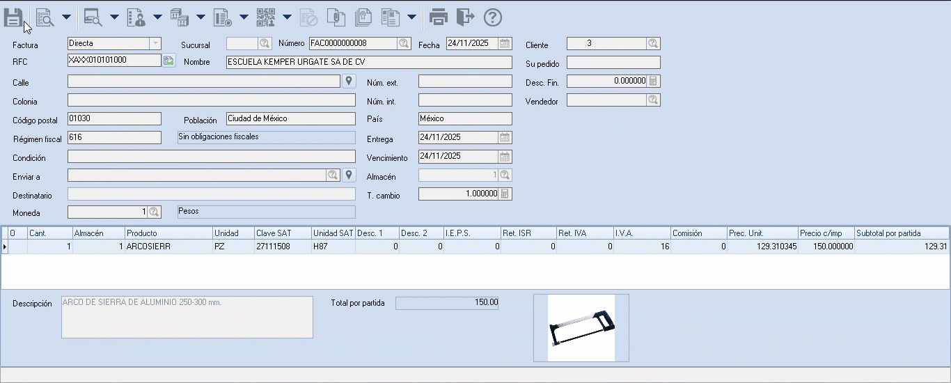Click the paperclip attachment icon

[336, 17]
